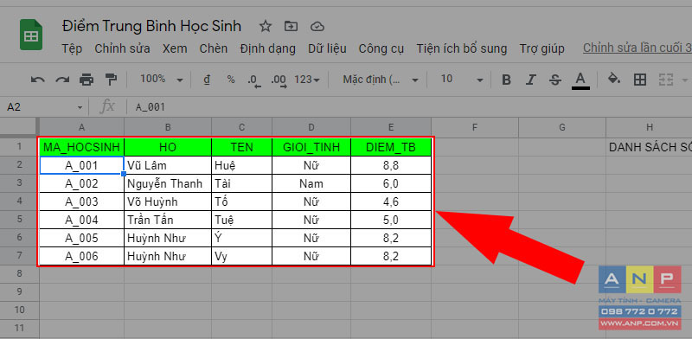This screenshot has height=339, width=692.
Task: Toggle italic formatting
Action: [x=531, y=80]
